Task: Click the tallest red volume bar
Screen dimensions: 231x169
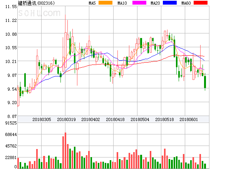Action: (65, 151)
